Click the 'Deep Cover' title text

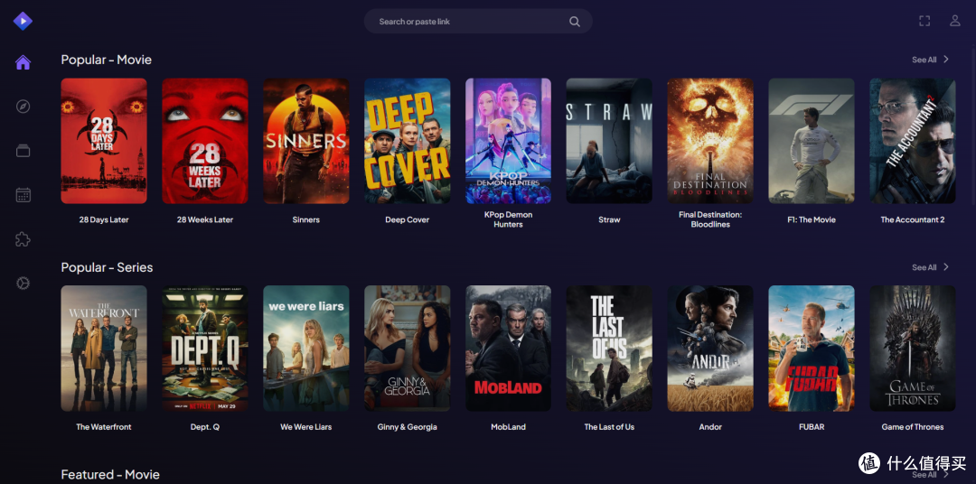(407, 219)
